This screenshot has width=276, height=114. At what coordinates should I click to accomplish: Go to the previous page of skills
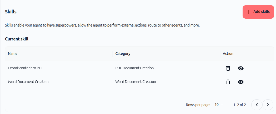[257, 105]
